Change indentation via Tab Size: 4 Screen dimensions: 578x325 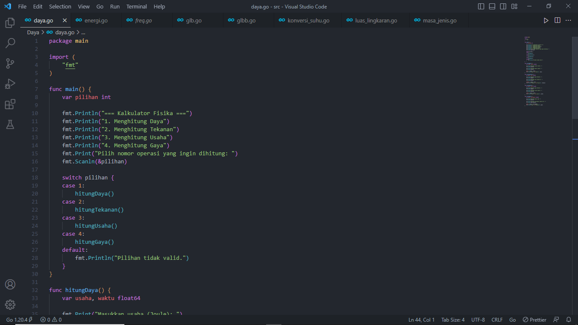coord(453,320)
